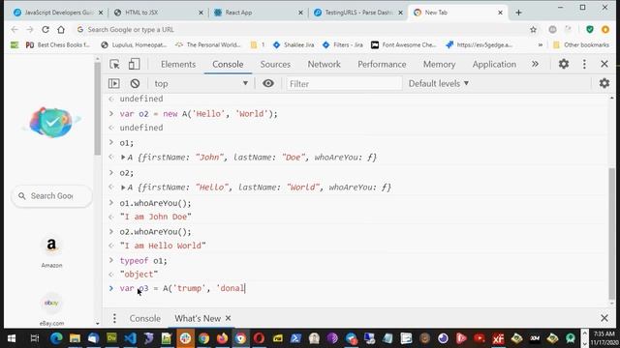Open console settings gear icon

[x=604, y=83]
